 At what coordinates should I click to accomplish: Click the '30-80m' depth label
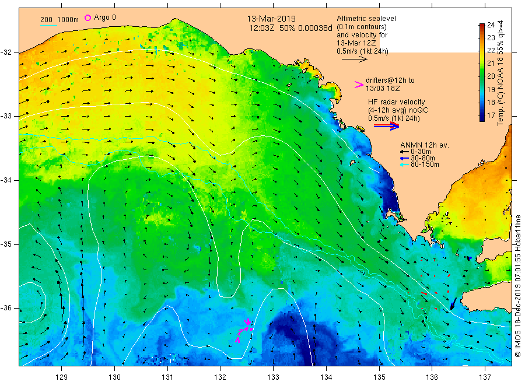423,157
